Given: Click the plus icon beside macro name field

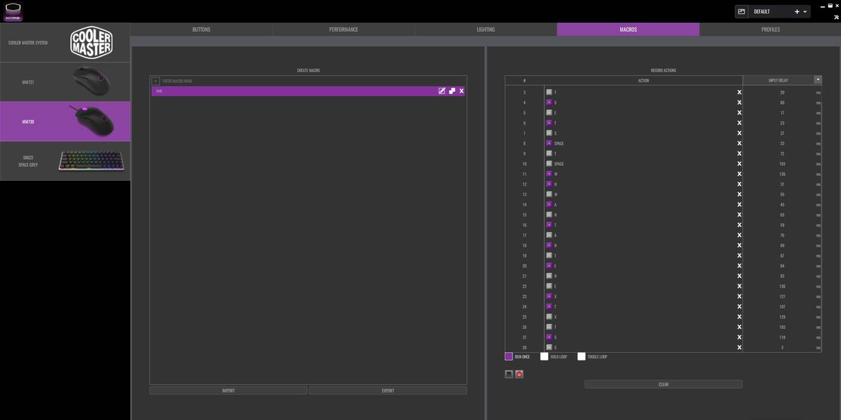Looking at the screenshot, I should point(156,81).
